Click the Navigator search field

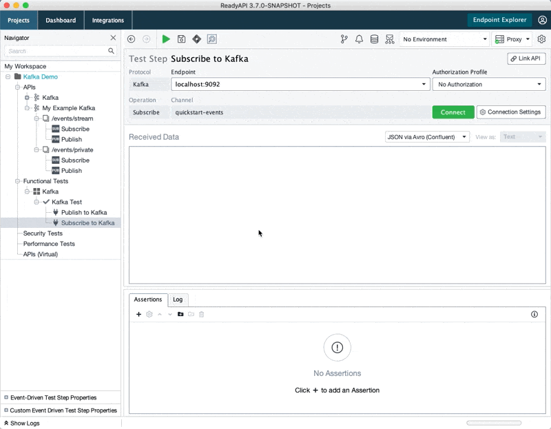click(x=56, y=51)
